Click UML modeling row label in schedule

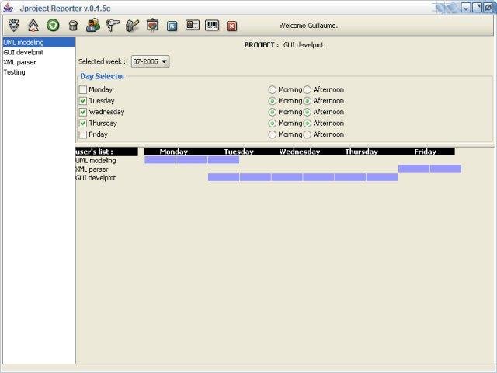coord(96,161)
